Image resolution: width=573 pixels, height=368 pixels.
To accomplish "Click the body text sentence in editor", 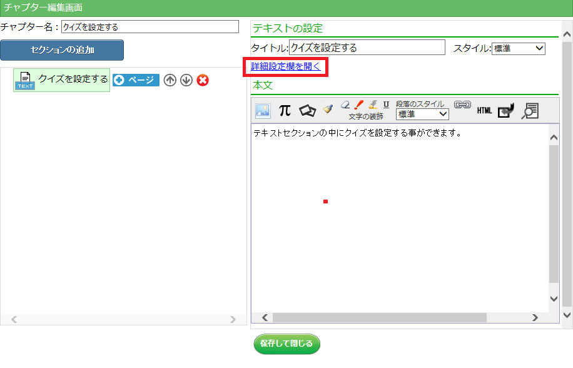I will point(357,133).
